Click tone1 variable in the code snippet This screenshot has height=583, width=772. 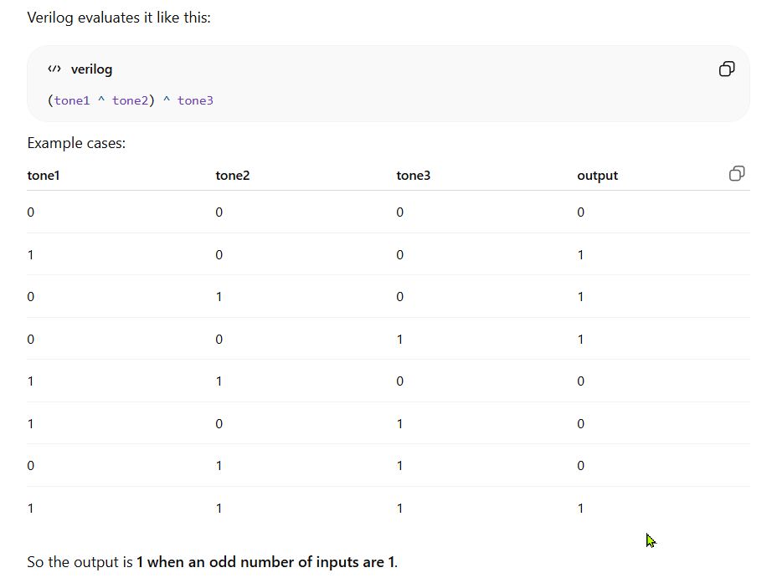[72, 100]
